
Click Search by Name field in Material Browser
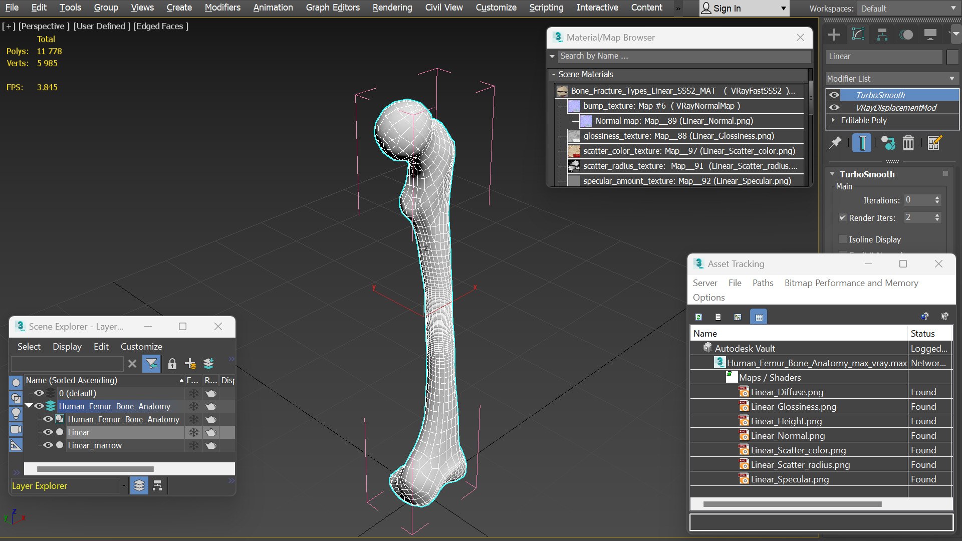coord(684,56)
